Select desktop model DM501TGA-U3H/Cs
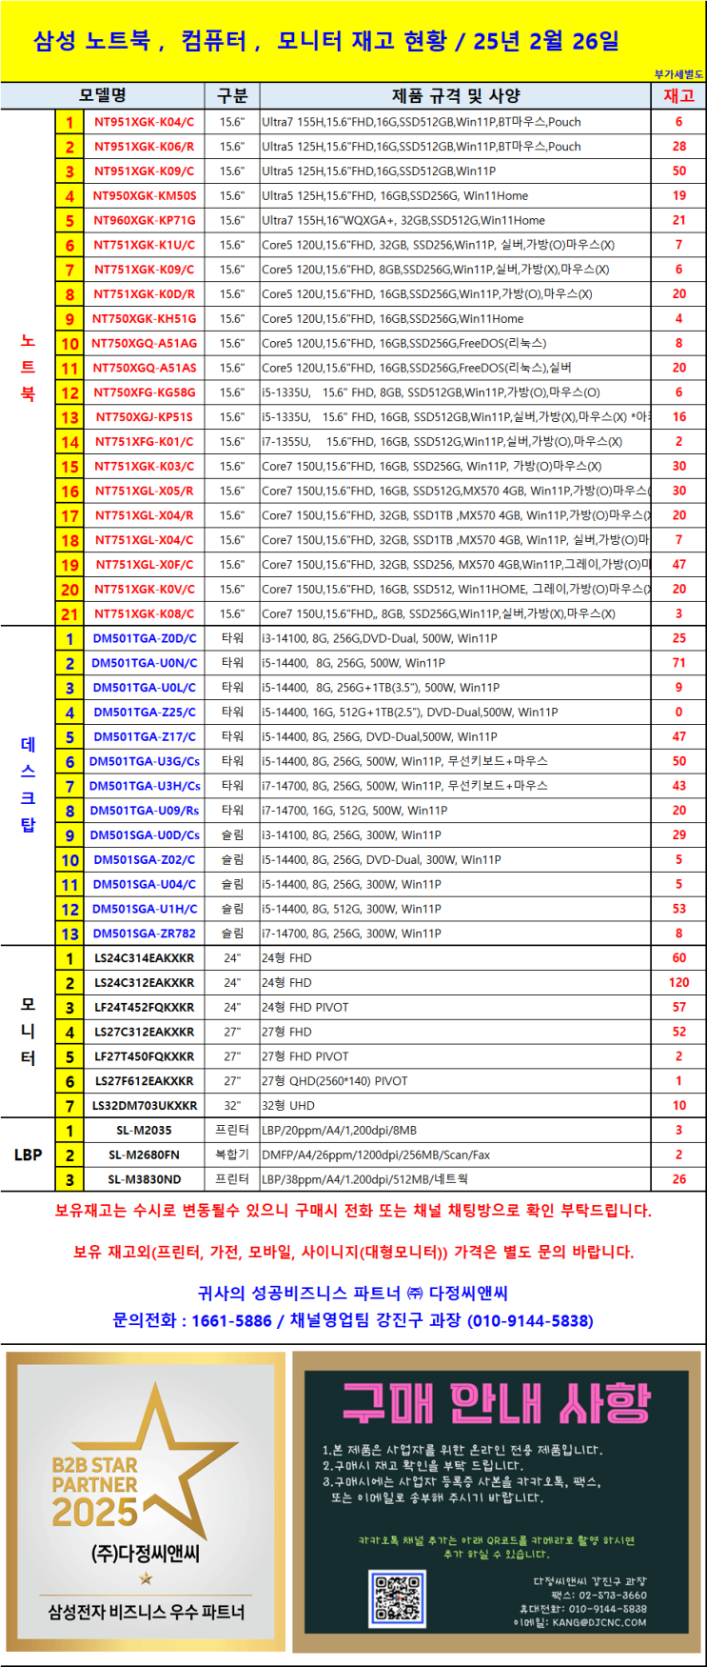 [144, 786]
